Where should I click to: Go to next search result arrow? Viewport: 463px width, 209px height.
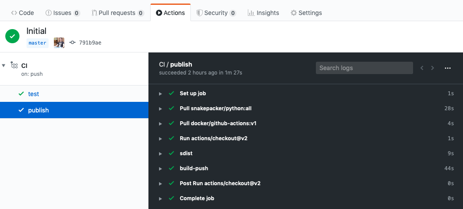click(433, 68)
